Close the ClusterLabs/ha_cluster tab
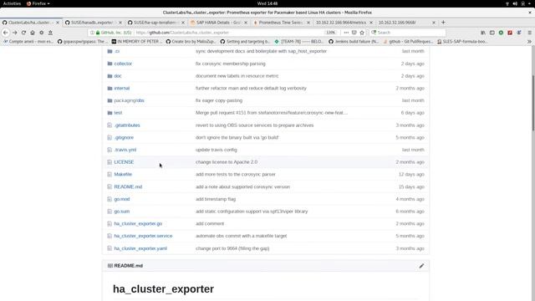This screenshot has width=535, height=301. pos(58,23)
